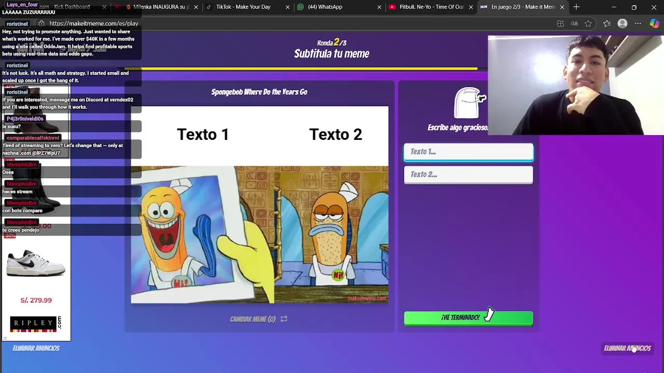Close the Pitbull YouTube tab
This screenshot has width=664, height=373.
click(x=471, y=7)
